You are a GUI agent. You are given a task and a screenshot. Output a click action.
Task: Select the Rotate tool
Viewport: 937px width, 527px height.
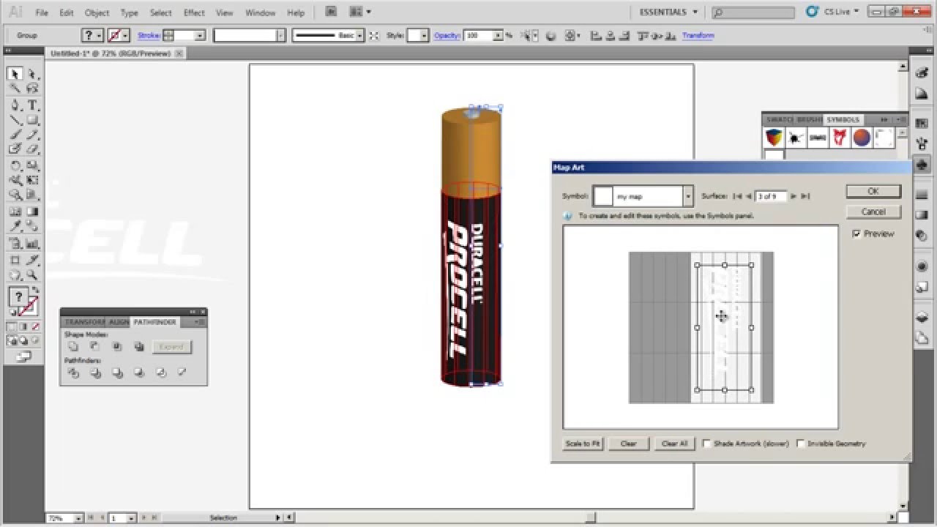[15, 166]
